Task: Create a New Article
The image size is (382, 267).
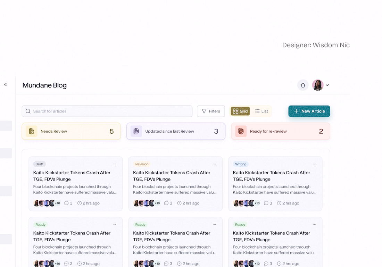Action: click(309, 111)
